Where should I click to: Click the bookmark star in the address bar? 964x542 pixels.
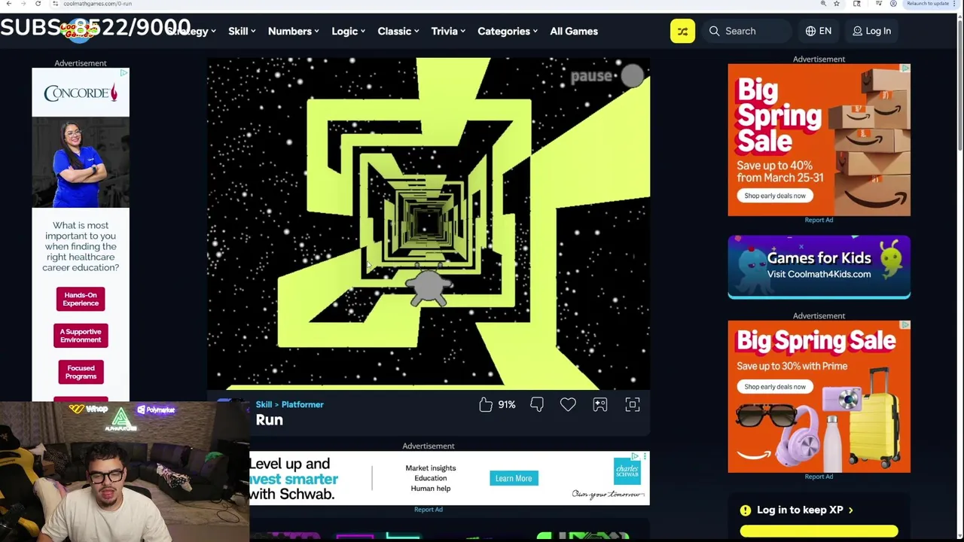coord(836,4)
